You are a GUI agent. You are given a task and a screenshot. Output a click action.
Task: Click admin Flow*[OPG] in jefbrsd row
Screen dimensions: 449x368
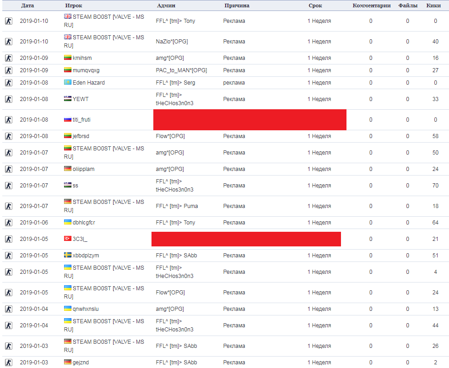170,136
